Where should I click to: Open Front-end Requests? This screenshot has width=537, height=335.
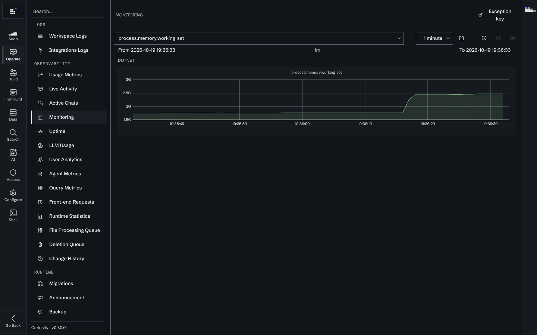pos(69,202)
